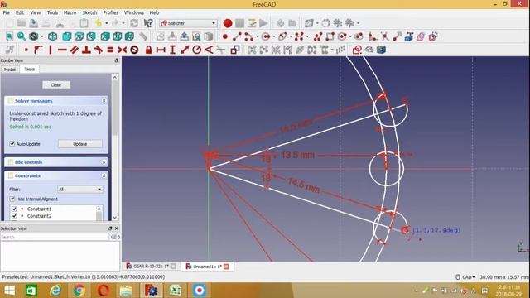Collapse the Solver messages section
The width and height of the screenshot is (530, 298).
[x=104, y=101]
